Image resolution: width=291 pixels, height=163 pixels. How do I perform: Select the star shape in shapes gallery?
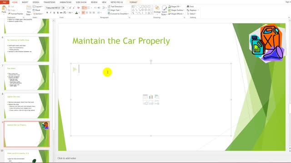149,13
